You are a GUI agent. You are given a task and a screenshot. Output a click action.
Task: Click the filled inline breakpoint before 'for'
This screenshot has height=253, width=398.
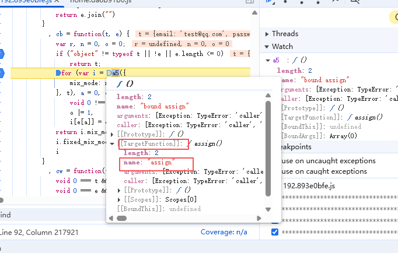(x=58, y=73)
